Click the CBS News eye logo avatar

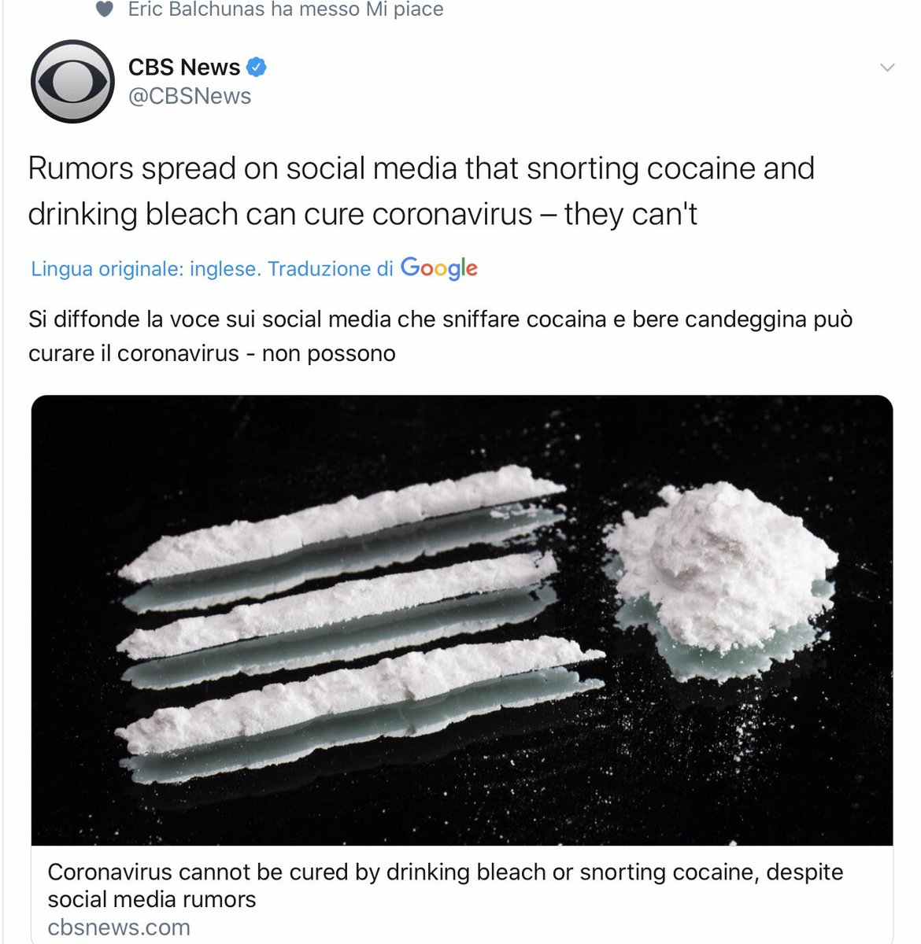tap(73, 81)
